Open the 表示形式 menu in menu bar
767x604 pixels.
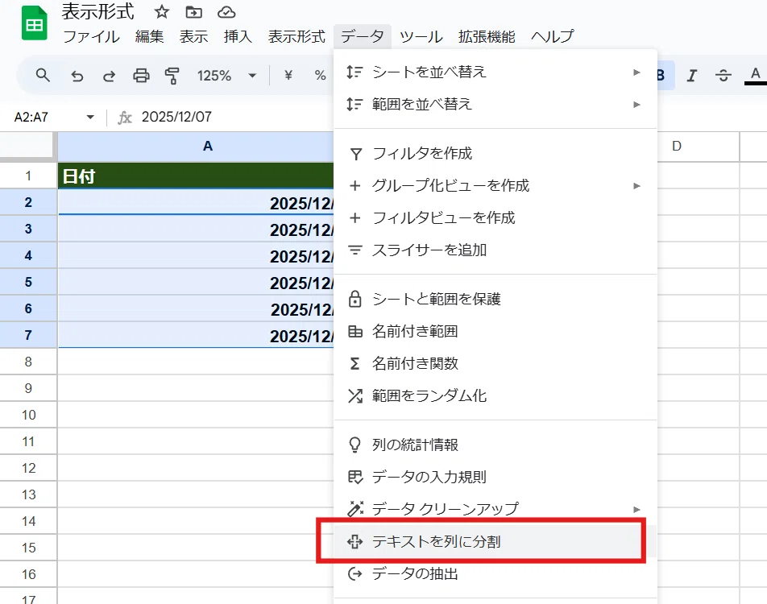coord(296,37)
